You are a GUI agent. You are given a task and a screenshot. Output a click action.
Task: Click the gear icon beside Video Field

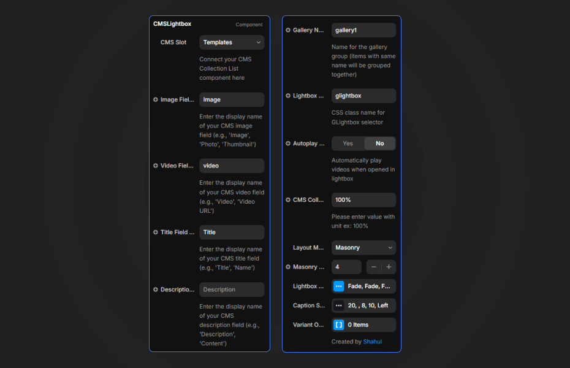click(x=155, y=166)
